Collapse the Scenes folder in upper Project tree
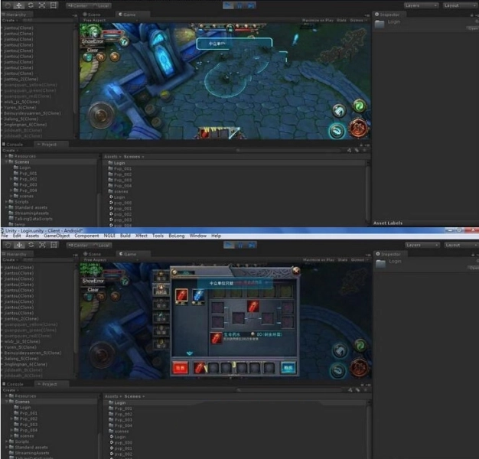 point(6,162)
